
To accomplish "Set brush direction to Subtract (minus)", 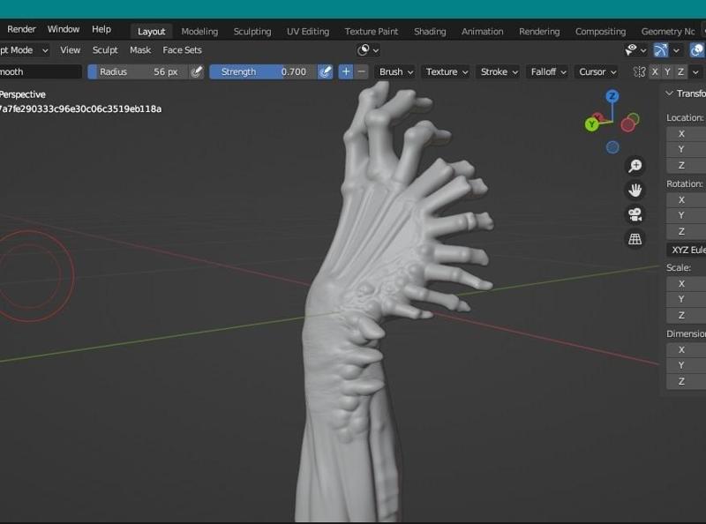I will 362,71.
